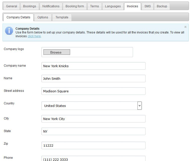Click Browse to upload company logo

coord(57,52)
